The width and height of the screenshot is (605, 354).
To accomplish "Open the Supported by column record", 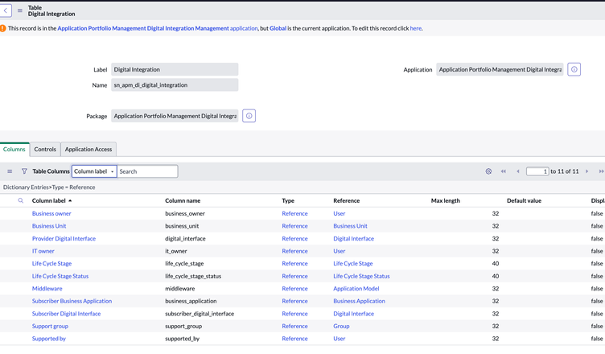I will coord(49,339).
